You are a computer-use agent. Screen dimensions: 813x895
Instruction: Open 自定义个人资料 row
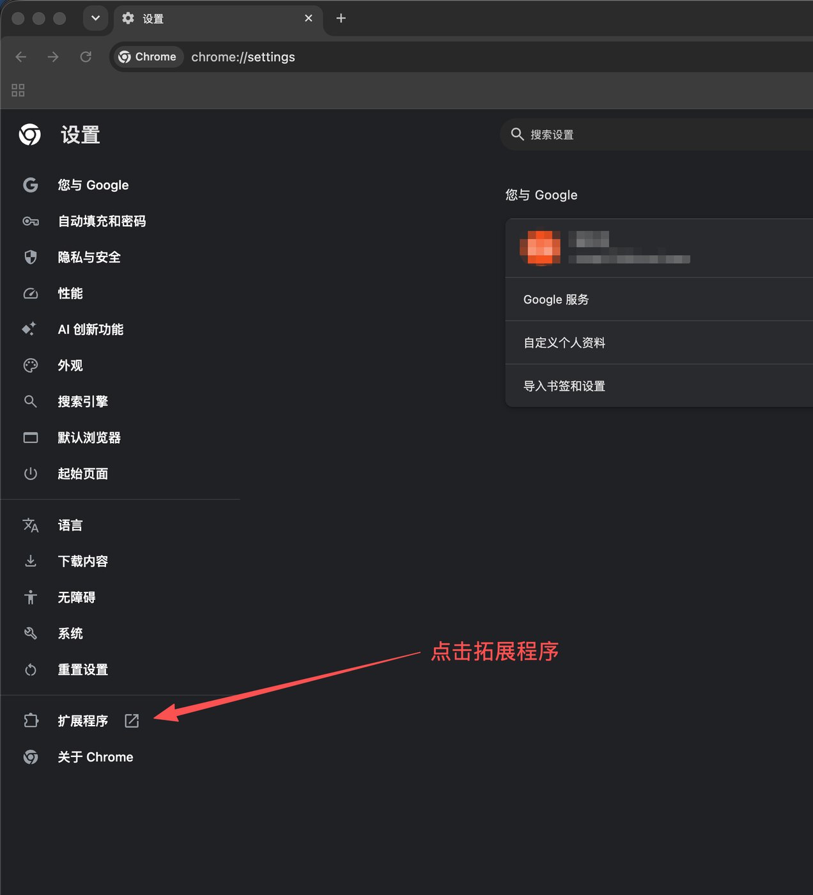pos(659,343)
